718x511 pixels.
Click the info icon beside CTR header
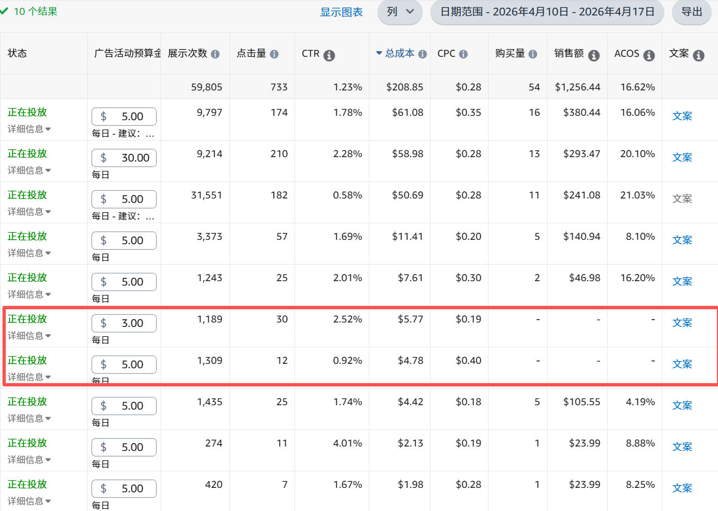point(329,55)
